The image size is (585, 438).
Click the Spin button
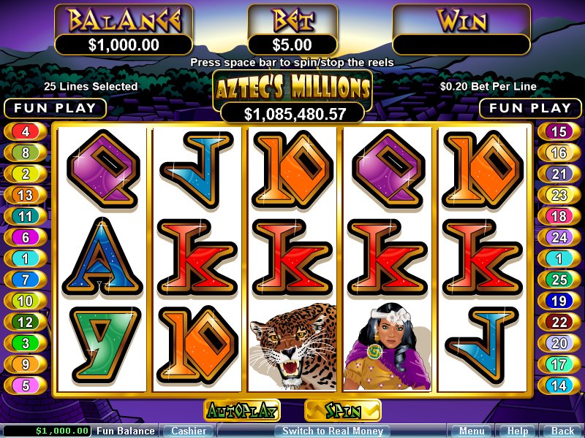point(343,411)
